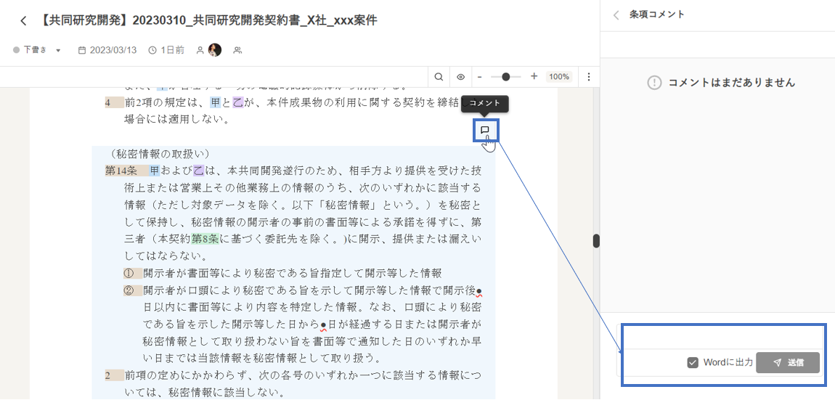Zoom out with the minus button

479,77
